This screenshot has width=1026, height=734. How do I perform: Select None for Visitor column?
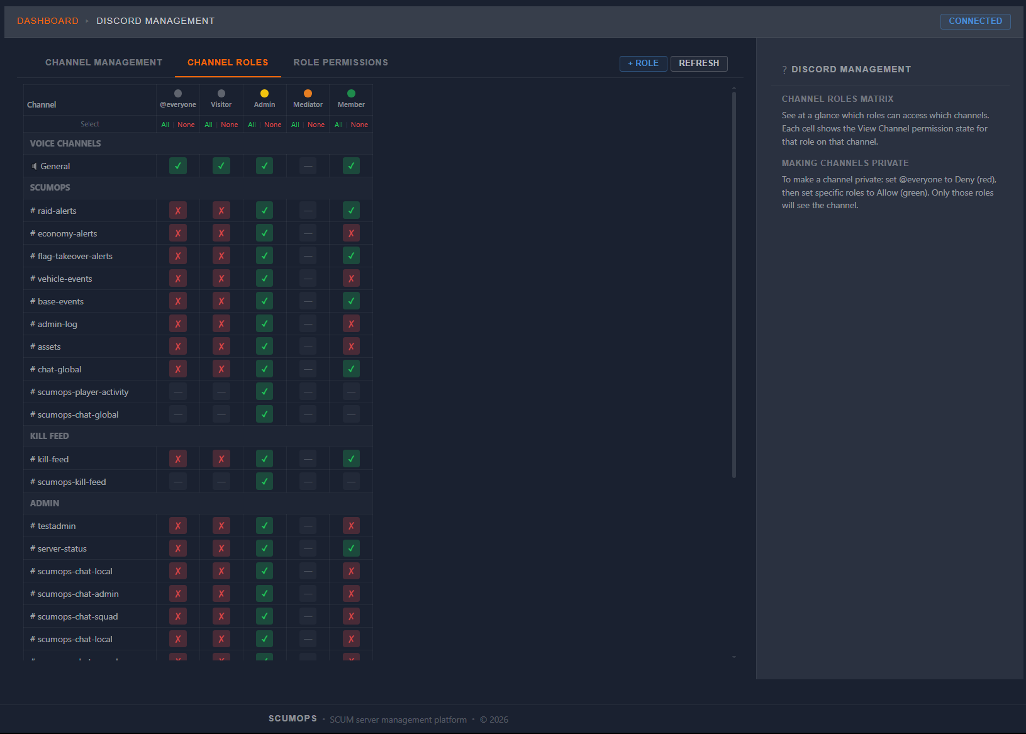[x=230, y=125]
